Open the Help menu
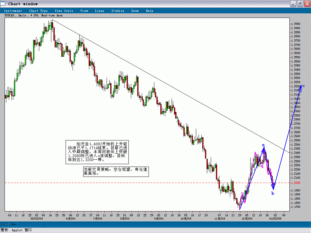The height and width of the screenshot is (233, 311). (149, 11)
